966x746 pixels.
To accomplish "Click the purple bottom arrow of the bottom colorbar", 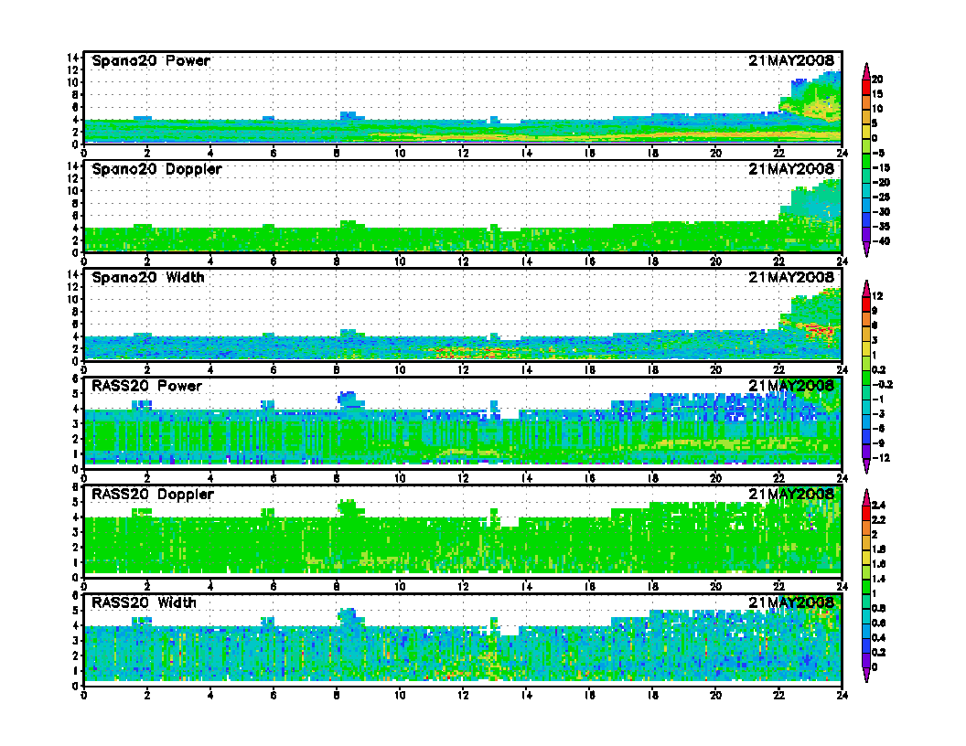I will click(x=866, y=676).
